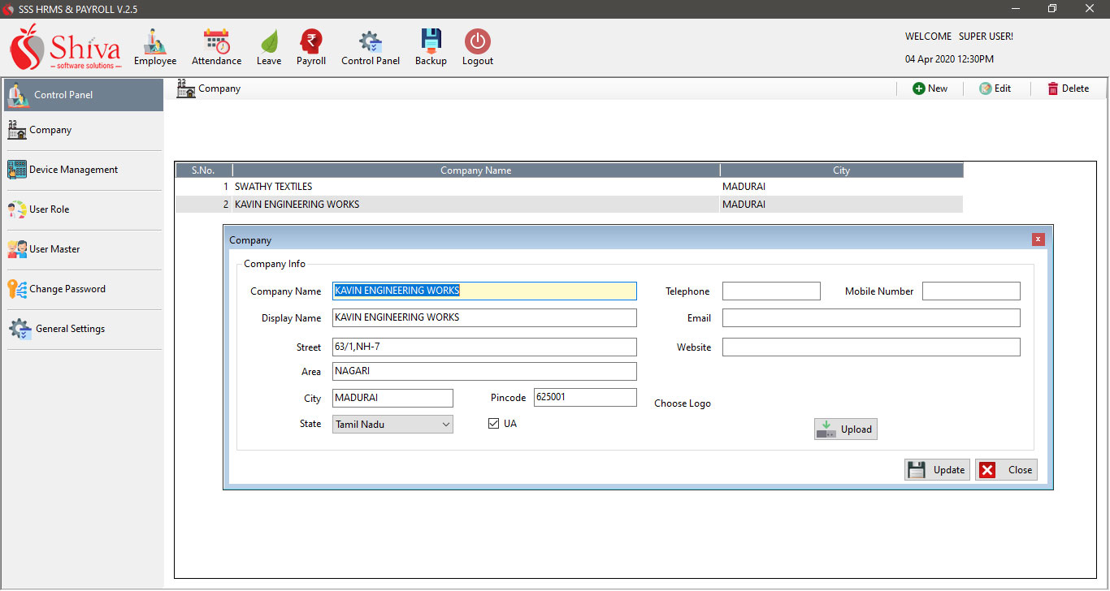Image resolution: width=1110 pixels, height=591 pixels.
Task: Click the red Logout power icon
Action: click(478, 41)
